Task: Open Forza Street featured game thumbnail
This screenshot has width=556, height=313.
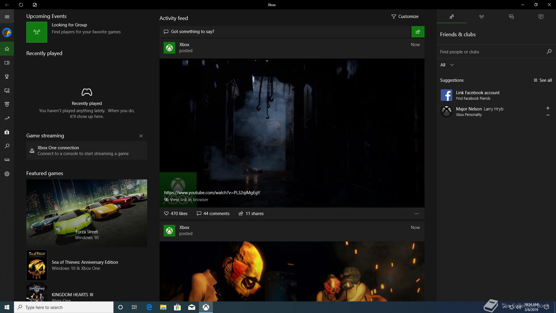Action: [87, 213]
